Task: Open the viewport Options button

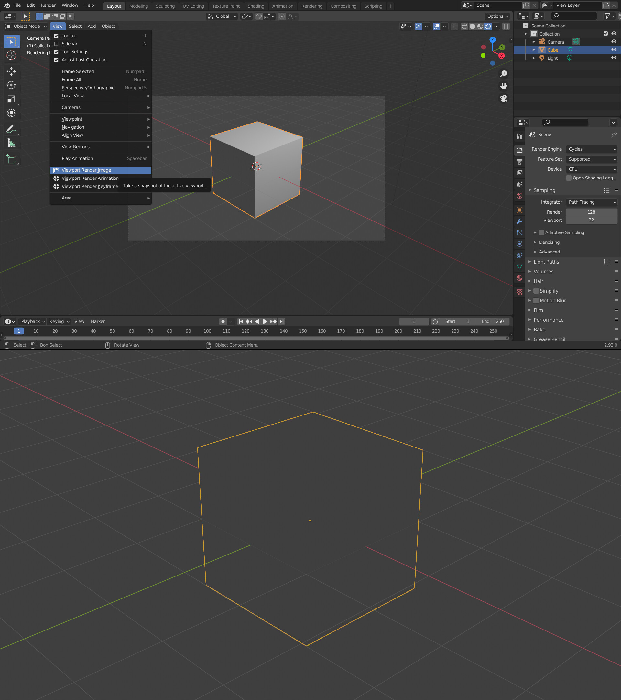Action: coord(497,16)
